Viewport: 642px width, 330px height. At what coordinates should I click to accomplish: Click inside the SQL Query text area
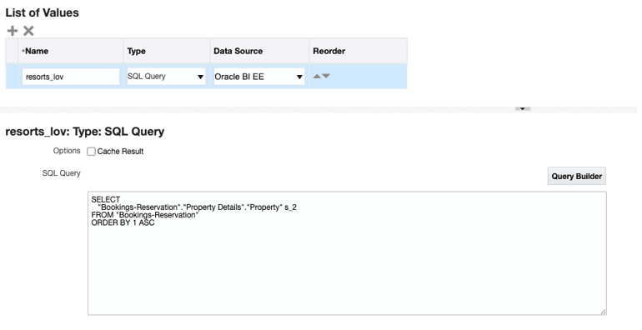347,253
